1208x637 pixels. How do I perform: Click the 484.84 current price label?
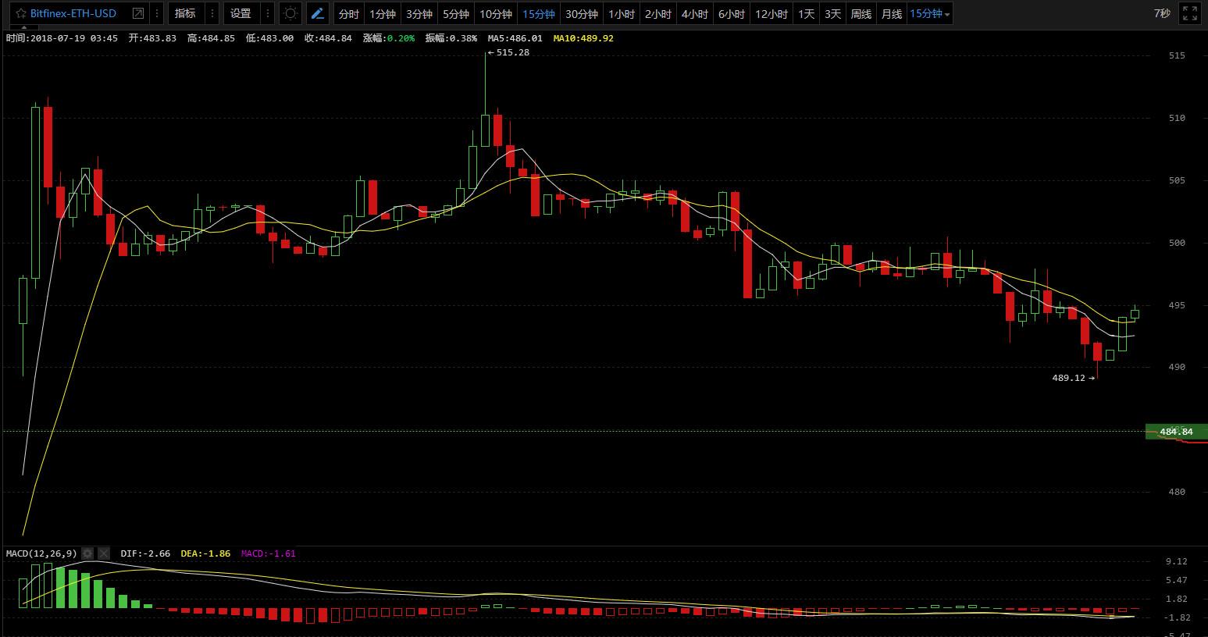(x=1176, y=432)
